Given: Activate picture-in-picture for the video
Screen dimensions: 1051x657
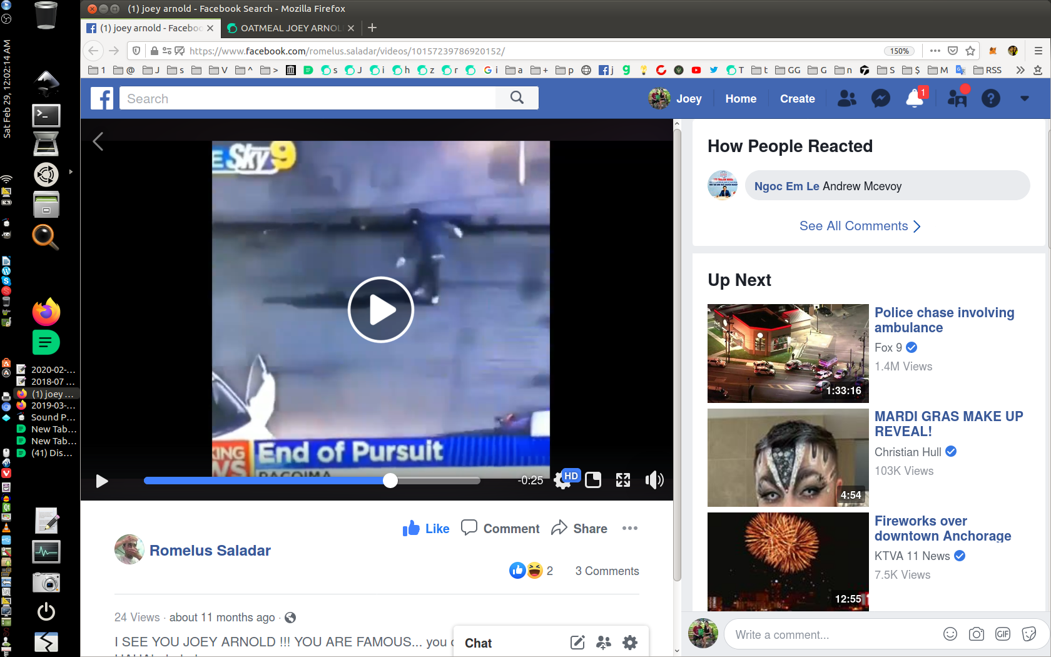Looking at the screenshot, I should 592,480.
